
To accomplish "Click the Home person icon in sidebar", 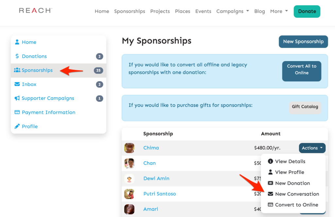I will point(17,42).
